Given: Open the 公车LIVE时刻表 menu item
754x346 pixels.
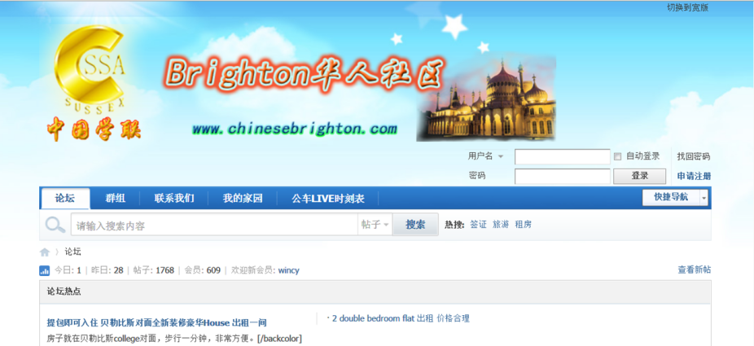Looking at the screenshot, I should point(328,199).
